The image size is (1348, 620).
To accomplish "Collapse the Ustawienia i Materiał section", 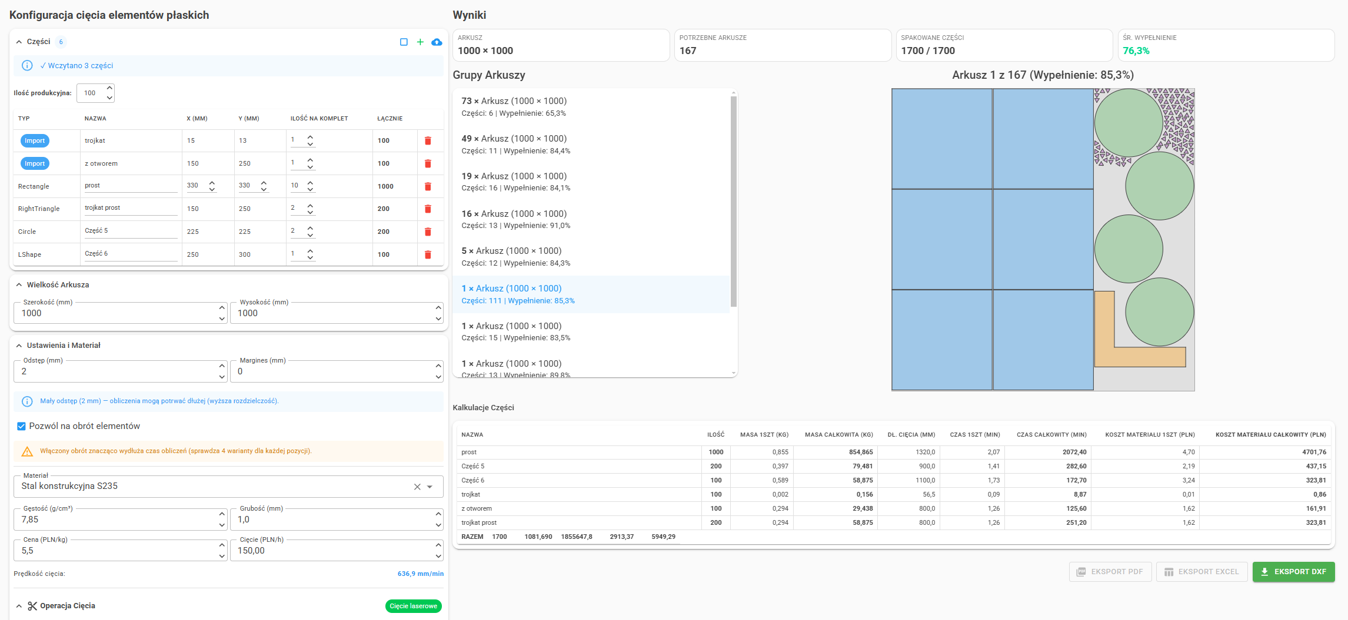I will [x=18, y=345].
